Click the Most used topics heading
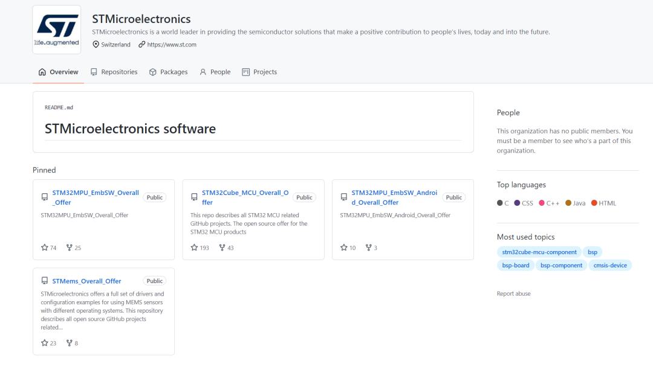 [525, 237]
